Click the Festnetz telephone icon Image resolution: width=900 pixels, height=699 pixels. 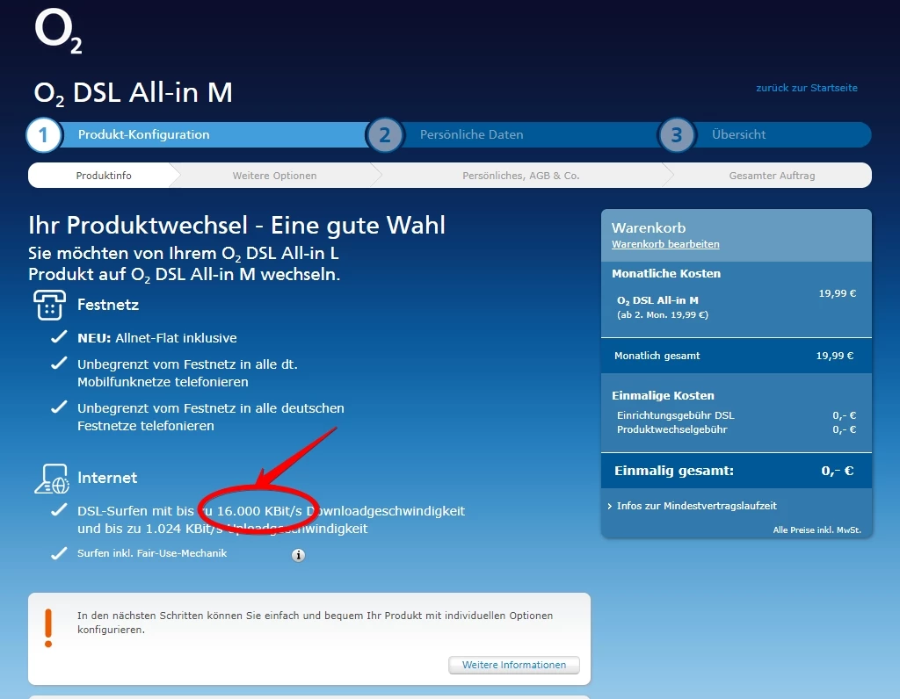(x=49, y=305)
